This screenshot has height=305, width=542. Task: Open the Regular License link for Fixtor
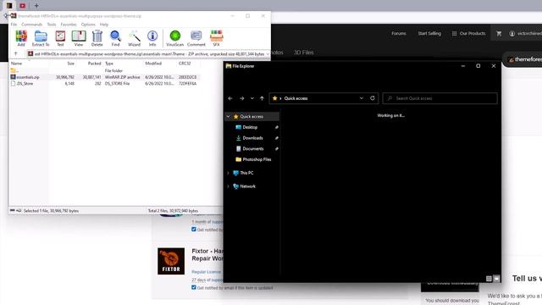pyautogui.click(x=206, y=272)
